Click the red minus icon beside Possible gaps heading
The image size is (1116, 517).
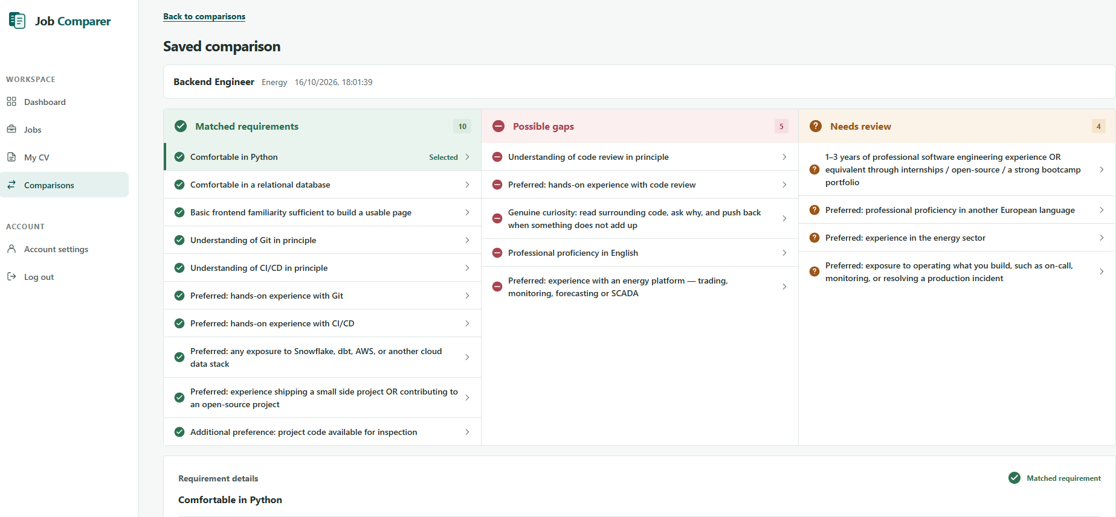point(498,126)
